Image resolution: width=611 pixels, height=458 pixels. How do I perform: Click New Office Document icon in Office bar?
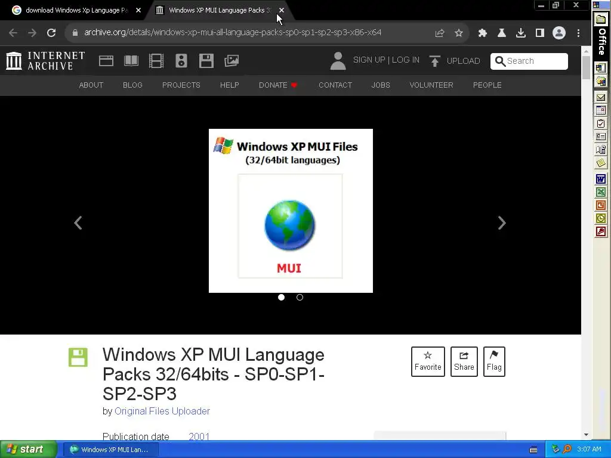600,68
